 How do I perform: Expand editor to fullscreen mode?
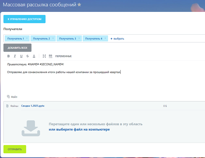coord(44,56)
